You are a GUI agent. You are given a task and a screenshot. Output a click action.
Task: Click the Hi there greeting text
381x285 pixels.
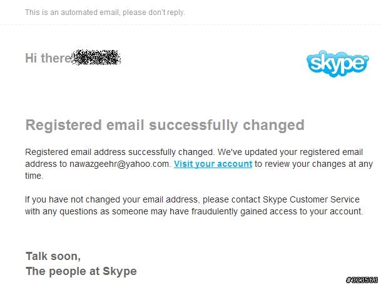48,58
